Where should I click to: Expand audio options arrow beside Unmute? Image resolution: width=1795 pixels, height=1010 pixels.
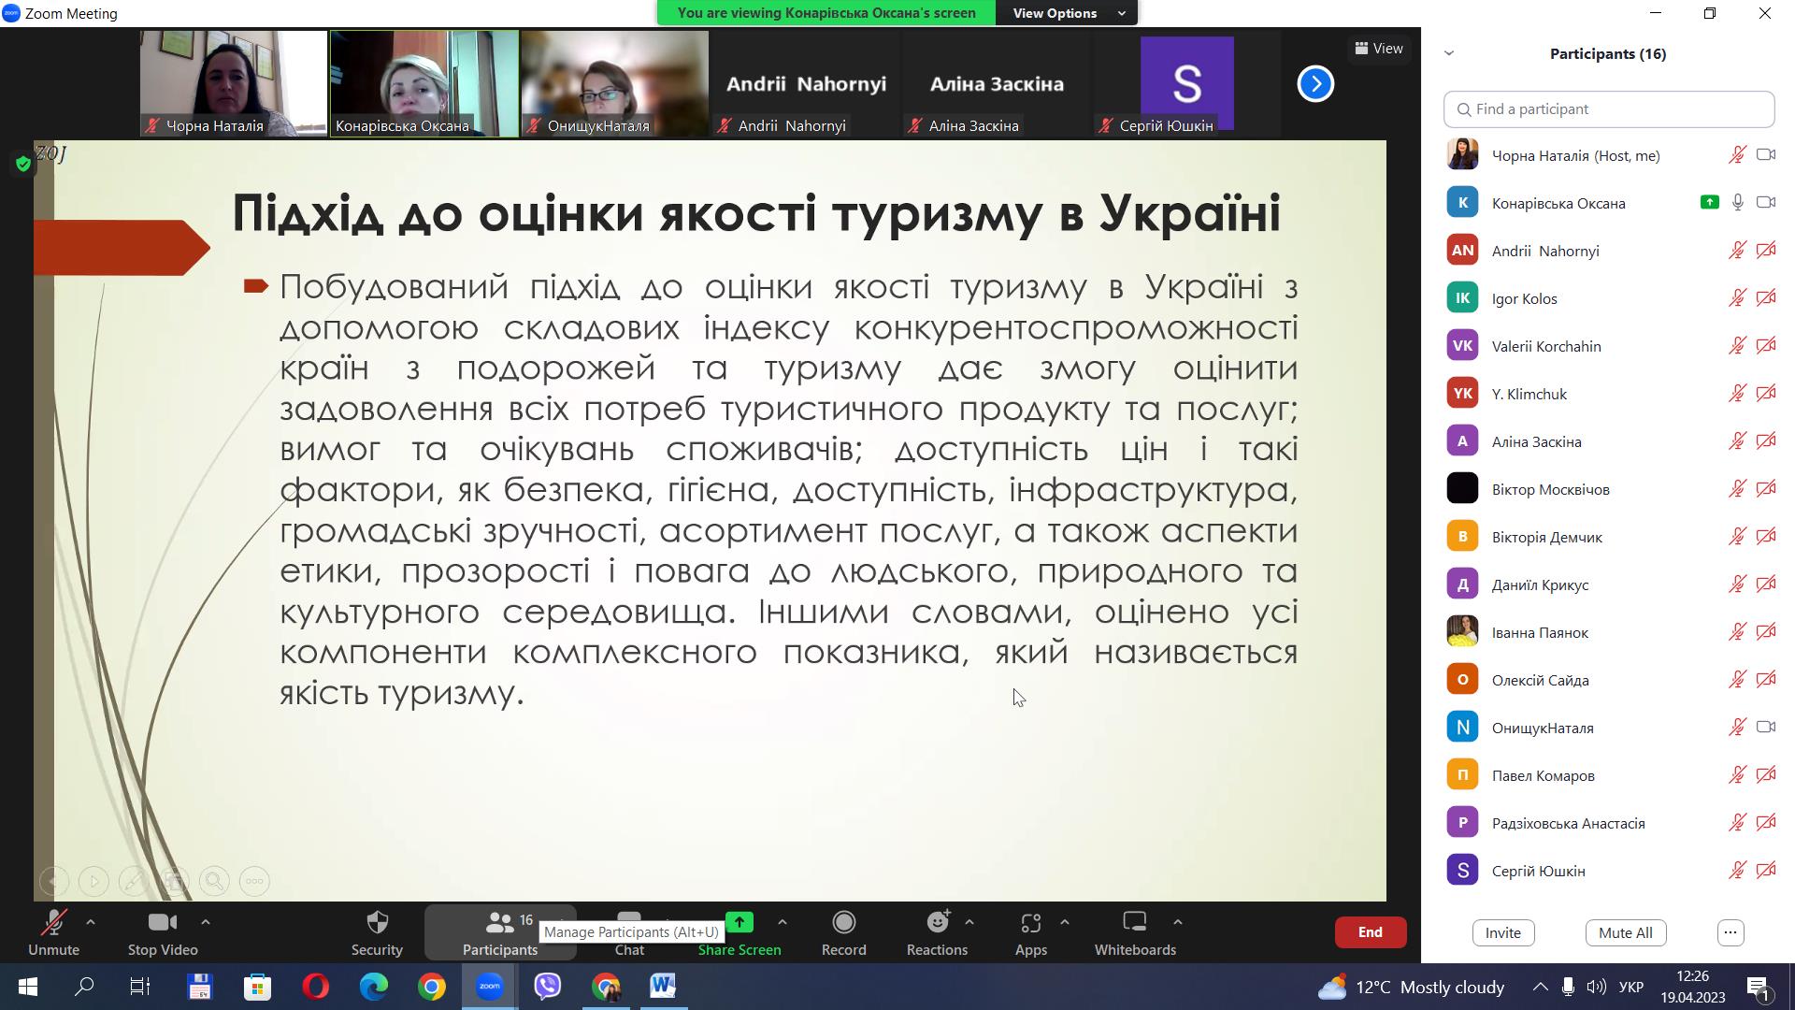[91, 922]
